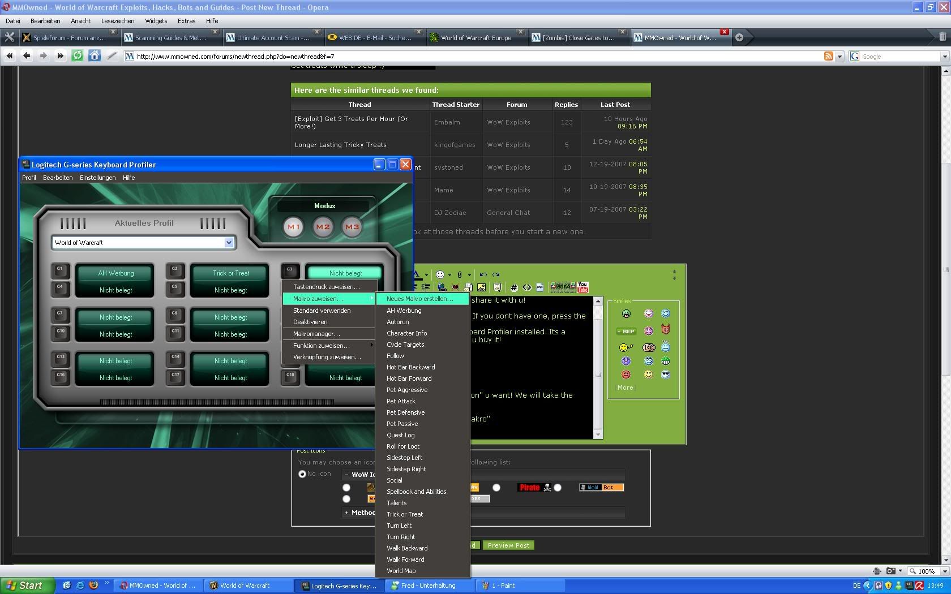The width and height of the screenshot is (951, 594).
Task: Click the undo arrow in post editor
Action: pos(483,274)
